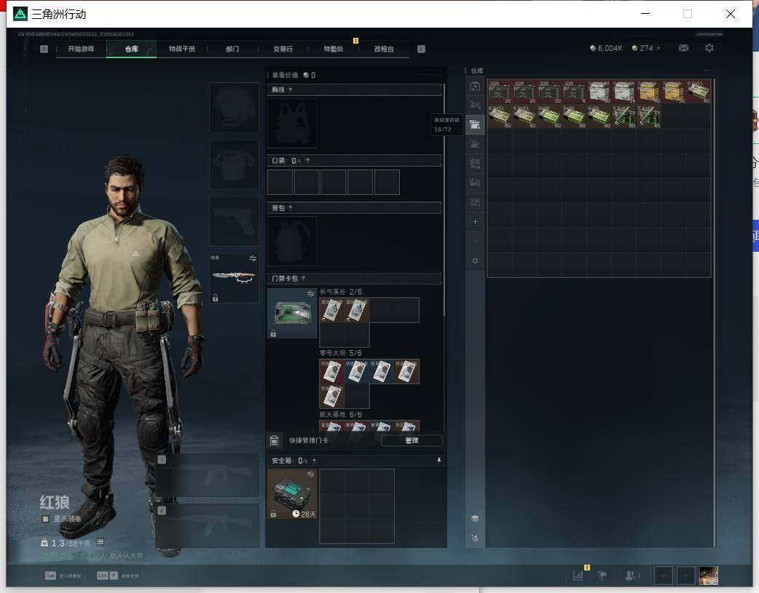This screenshot has height=593, width=759.
Task: Go to the 交易行 tab
Action: pyautogui.click(x=283, y=49)
